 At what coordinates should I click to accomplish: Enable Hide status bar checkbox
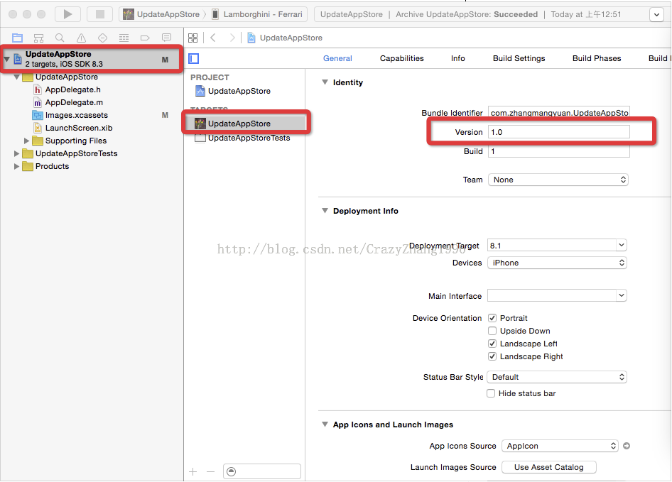pyautogui.click(x=491, y=393)
